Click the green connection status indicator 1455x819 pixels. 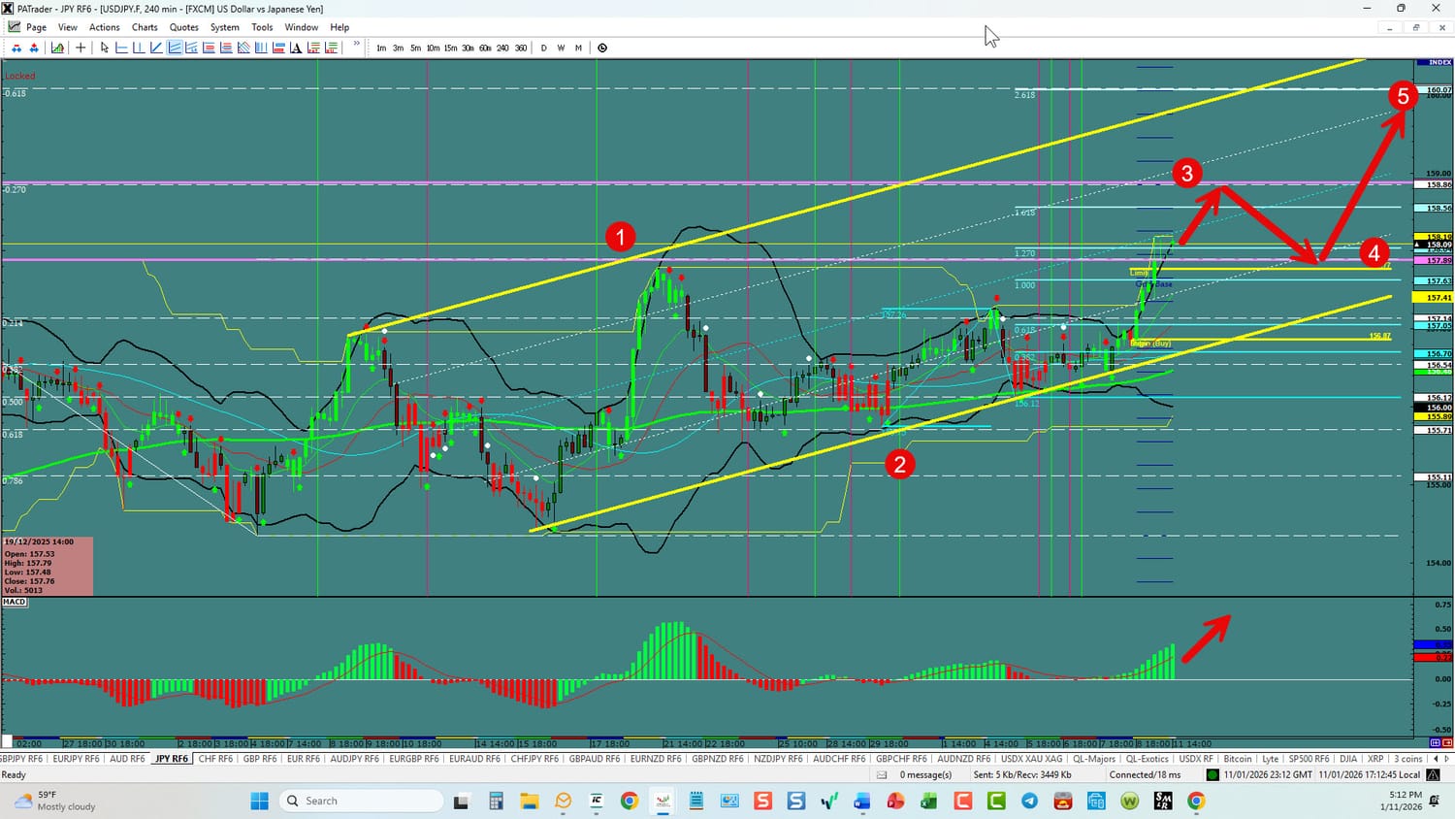pyautogui.click(x=1212, y=774)
